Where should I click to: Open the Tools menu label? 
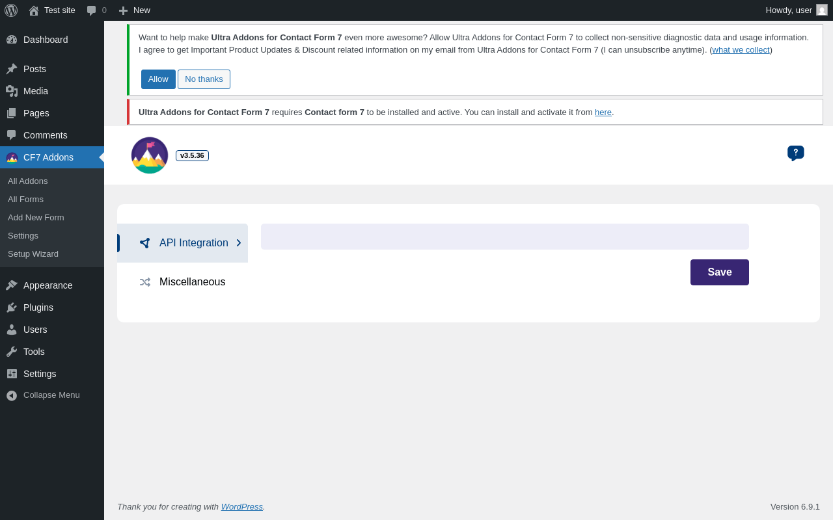click(x=34, y=352)
